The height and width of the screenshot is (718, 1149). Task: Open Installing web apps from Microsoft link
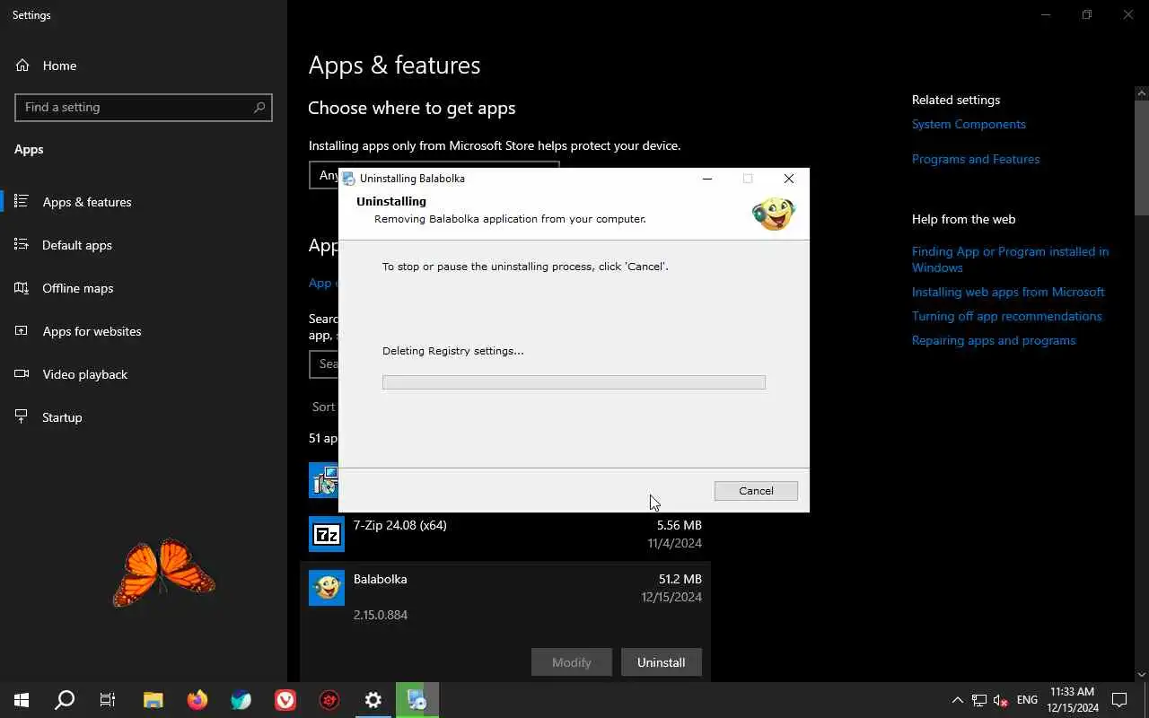coord(1008,292)
